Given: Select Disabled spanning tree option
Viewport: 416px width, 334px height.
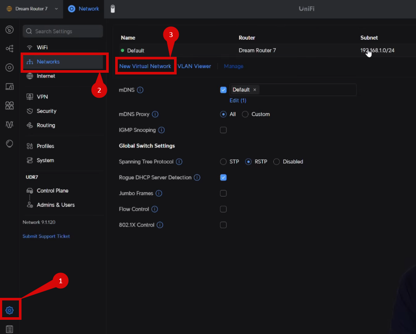Looking at the screenshot, I should (x=276, y=161).
